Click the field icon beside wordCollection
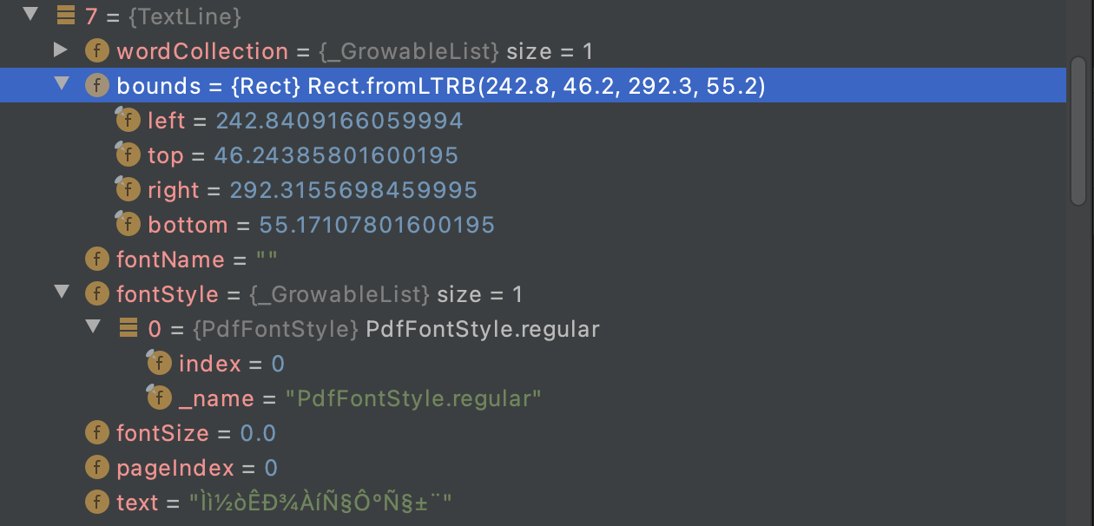Viewport: 1094px width, 526px height. (96, 51)
